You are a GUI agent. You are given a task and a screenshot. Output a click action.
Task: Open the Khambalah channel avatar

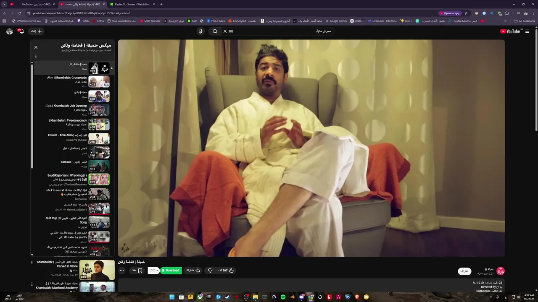(x=500, y=271)
